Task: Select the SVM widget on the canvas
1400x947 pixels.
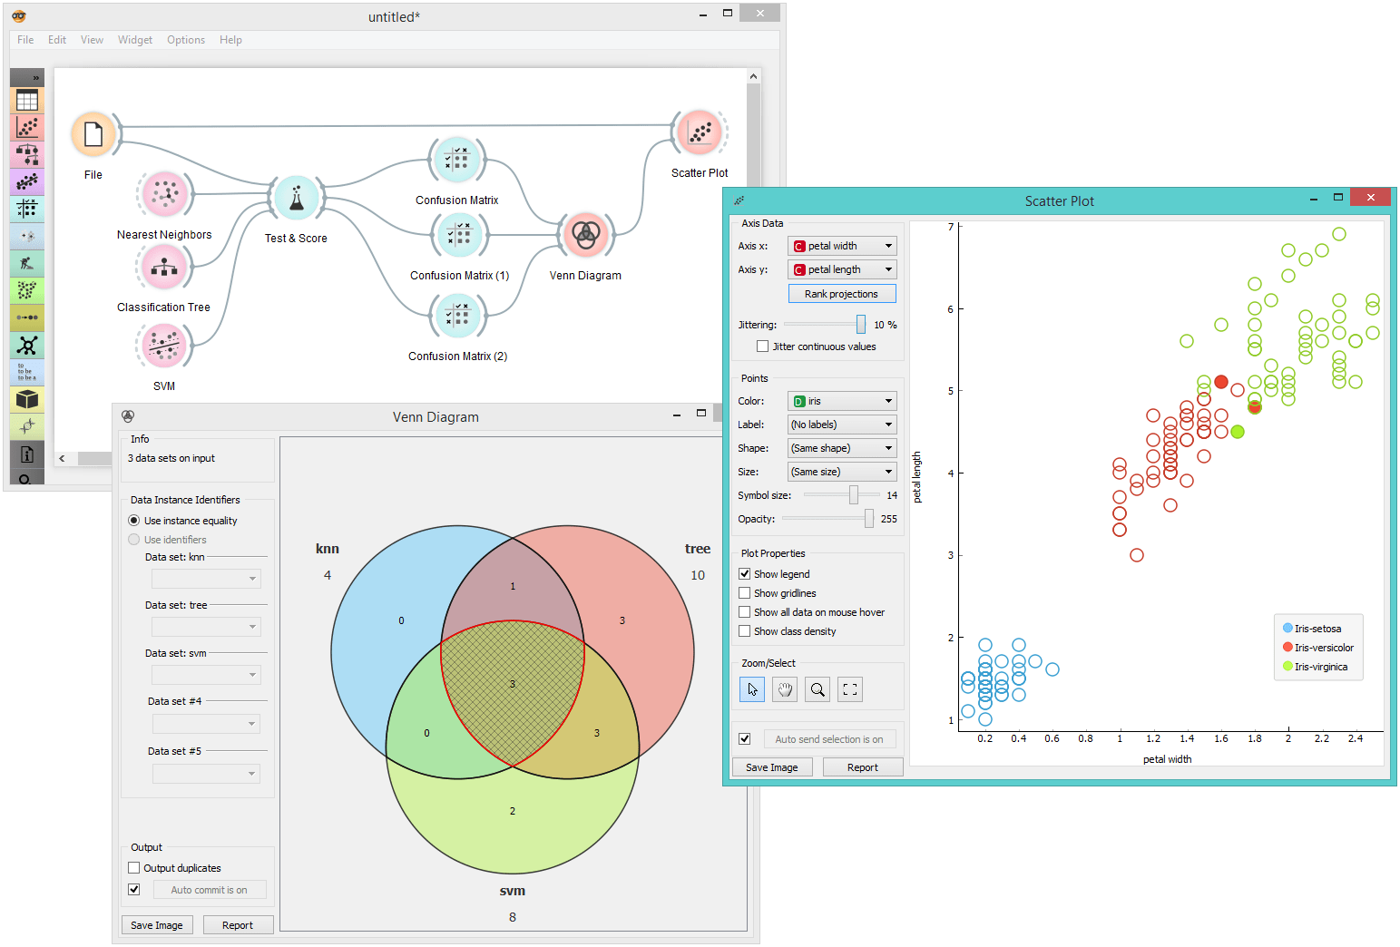Action: point(164,346)
